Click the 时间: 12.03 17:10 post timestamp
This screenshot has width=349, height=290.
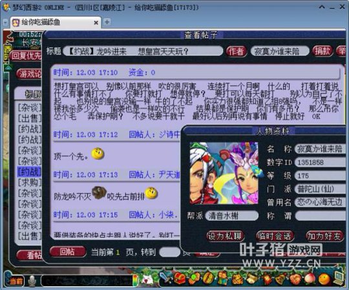click(x=85, y=72)
